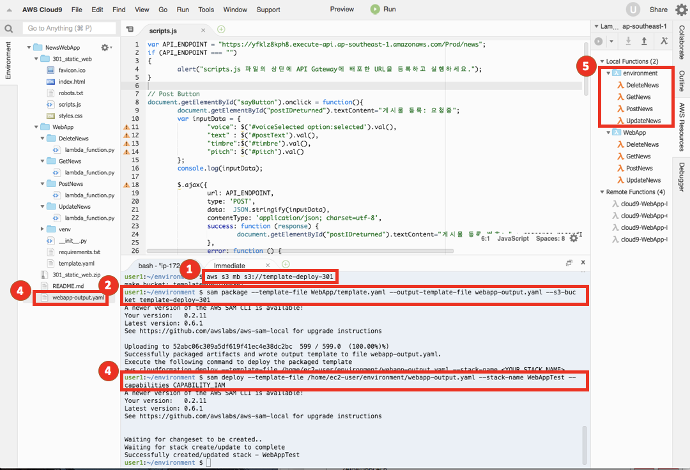Click the 301_static_web.zip file icon
This screenshot has width=690, height=470.
44,275
